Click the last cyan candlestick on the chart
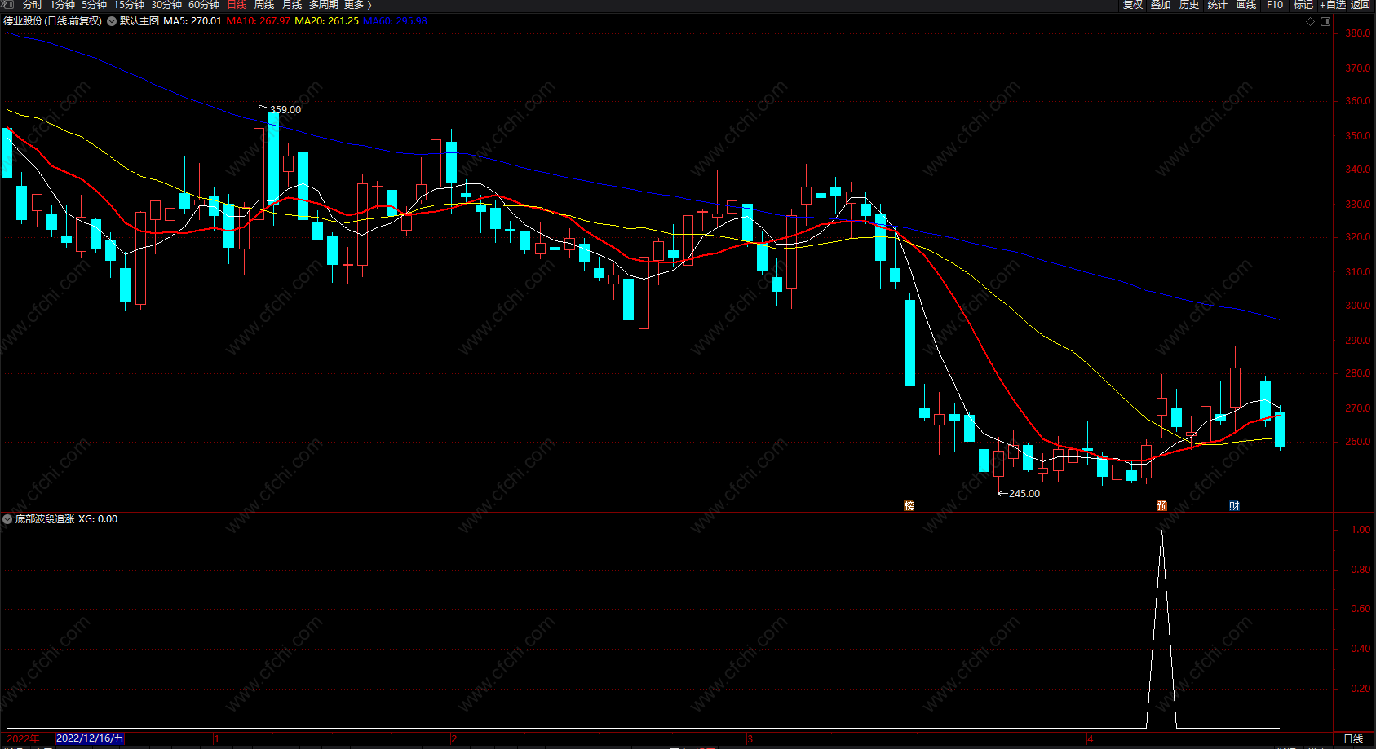Screen dimensions: 1376x749 coord(1281,430)
